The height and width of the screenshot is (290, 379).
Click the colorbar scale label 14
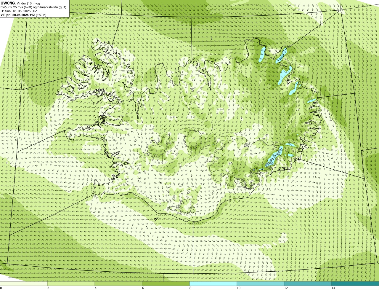point(333,288)
